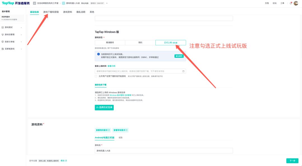The width and height of the screenshot is (302, 166).
Task: Expand the 资质与审核 sidebar section
Action: point(21,42)
